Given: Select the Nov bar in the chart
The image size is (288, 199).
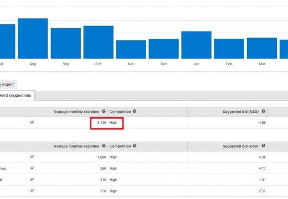Looking at the screenshot, I should (131, 49).
